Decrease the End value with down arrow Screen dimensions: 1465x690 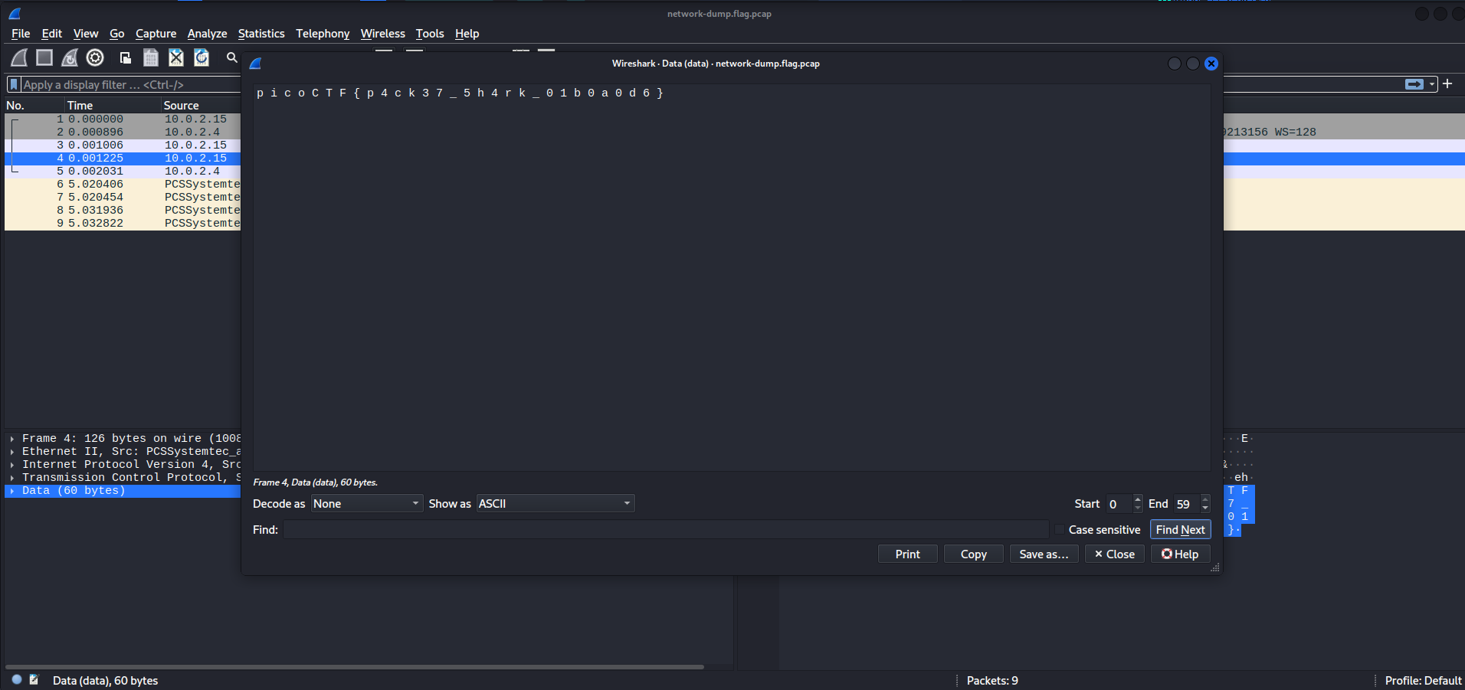tap(1205, 508)
